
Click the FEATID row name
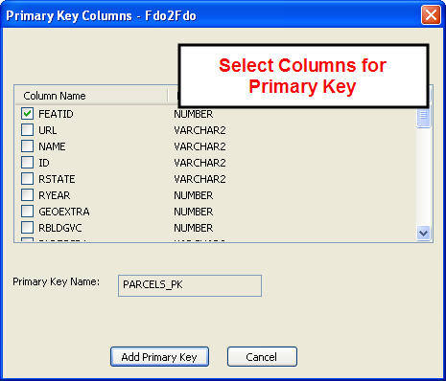(x=56, y=114)
